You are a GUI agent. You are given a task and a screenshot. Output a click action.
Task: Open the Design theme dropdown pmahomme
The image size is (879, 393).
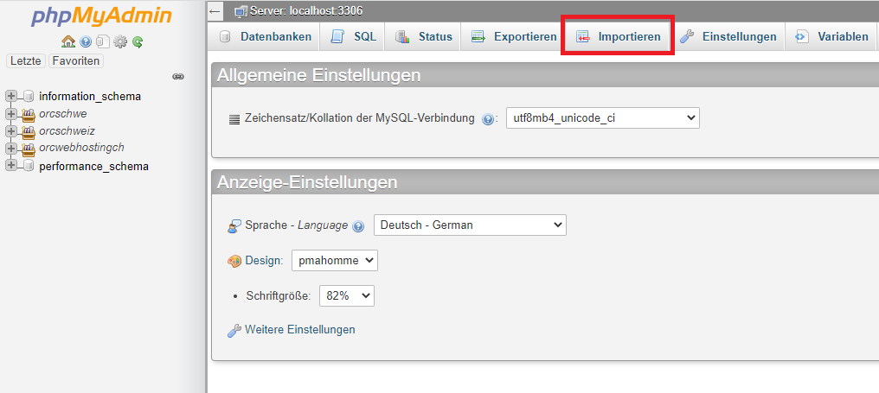pyautogui.click(x=334, y=260)
